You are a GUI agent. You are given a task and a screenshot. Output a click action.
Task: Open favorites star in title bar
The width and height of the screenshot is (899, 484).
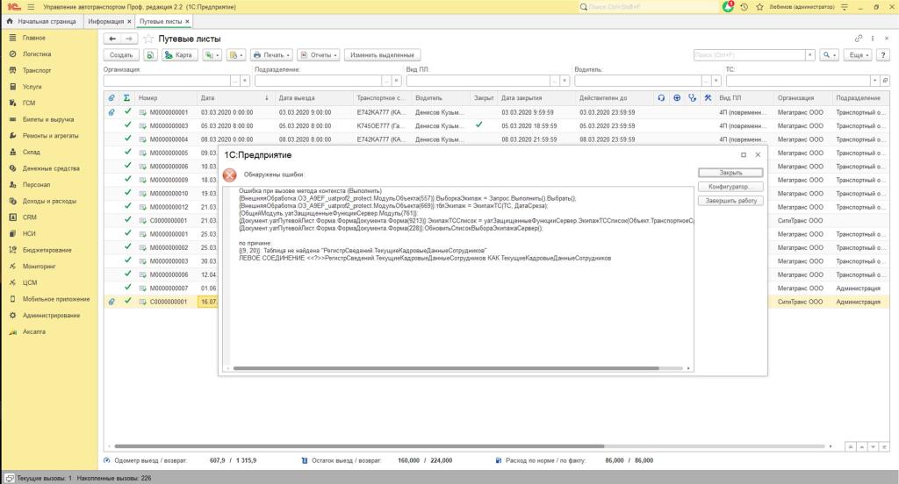[759, 7]
